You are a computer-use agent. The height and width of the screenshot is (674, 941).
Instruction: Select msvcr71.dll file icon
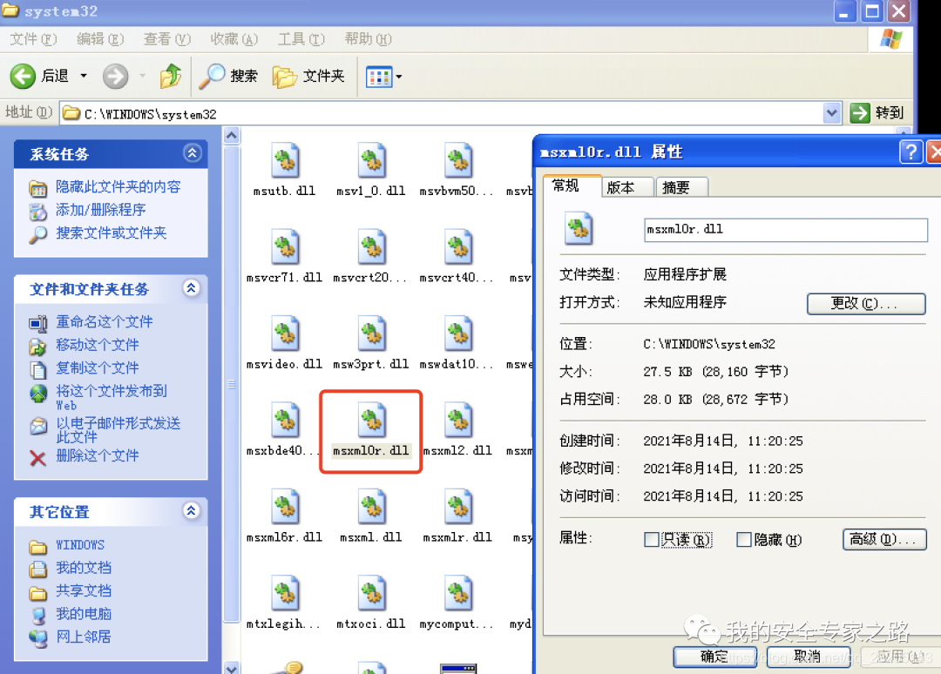(285, 247)
